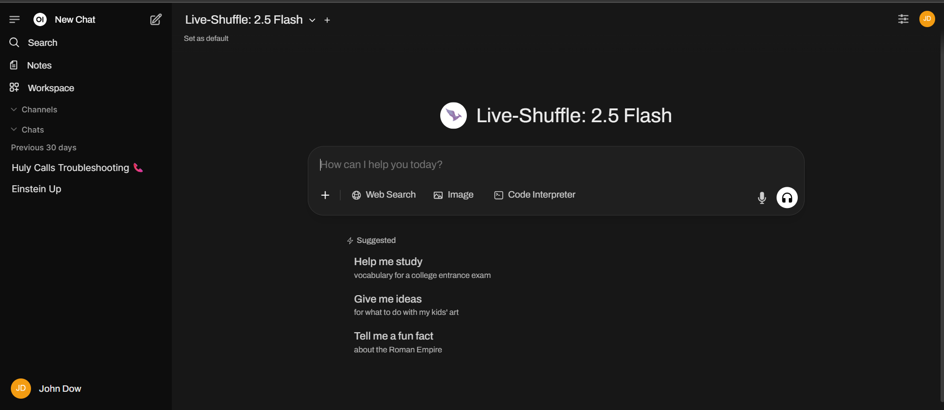Open the Huly Calls Troubleshooting chat
This screenshot has height=410, width=944.
coord(70,168)
